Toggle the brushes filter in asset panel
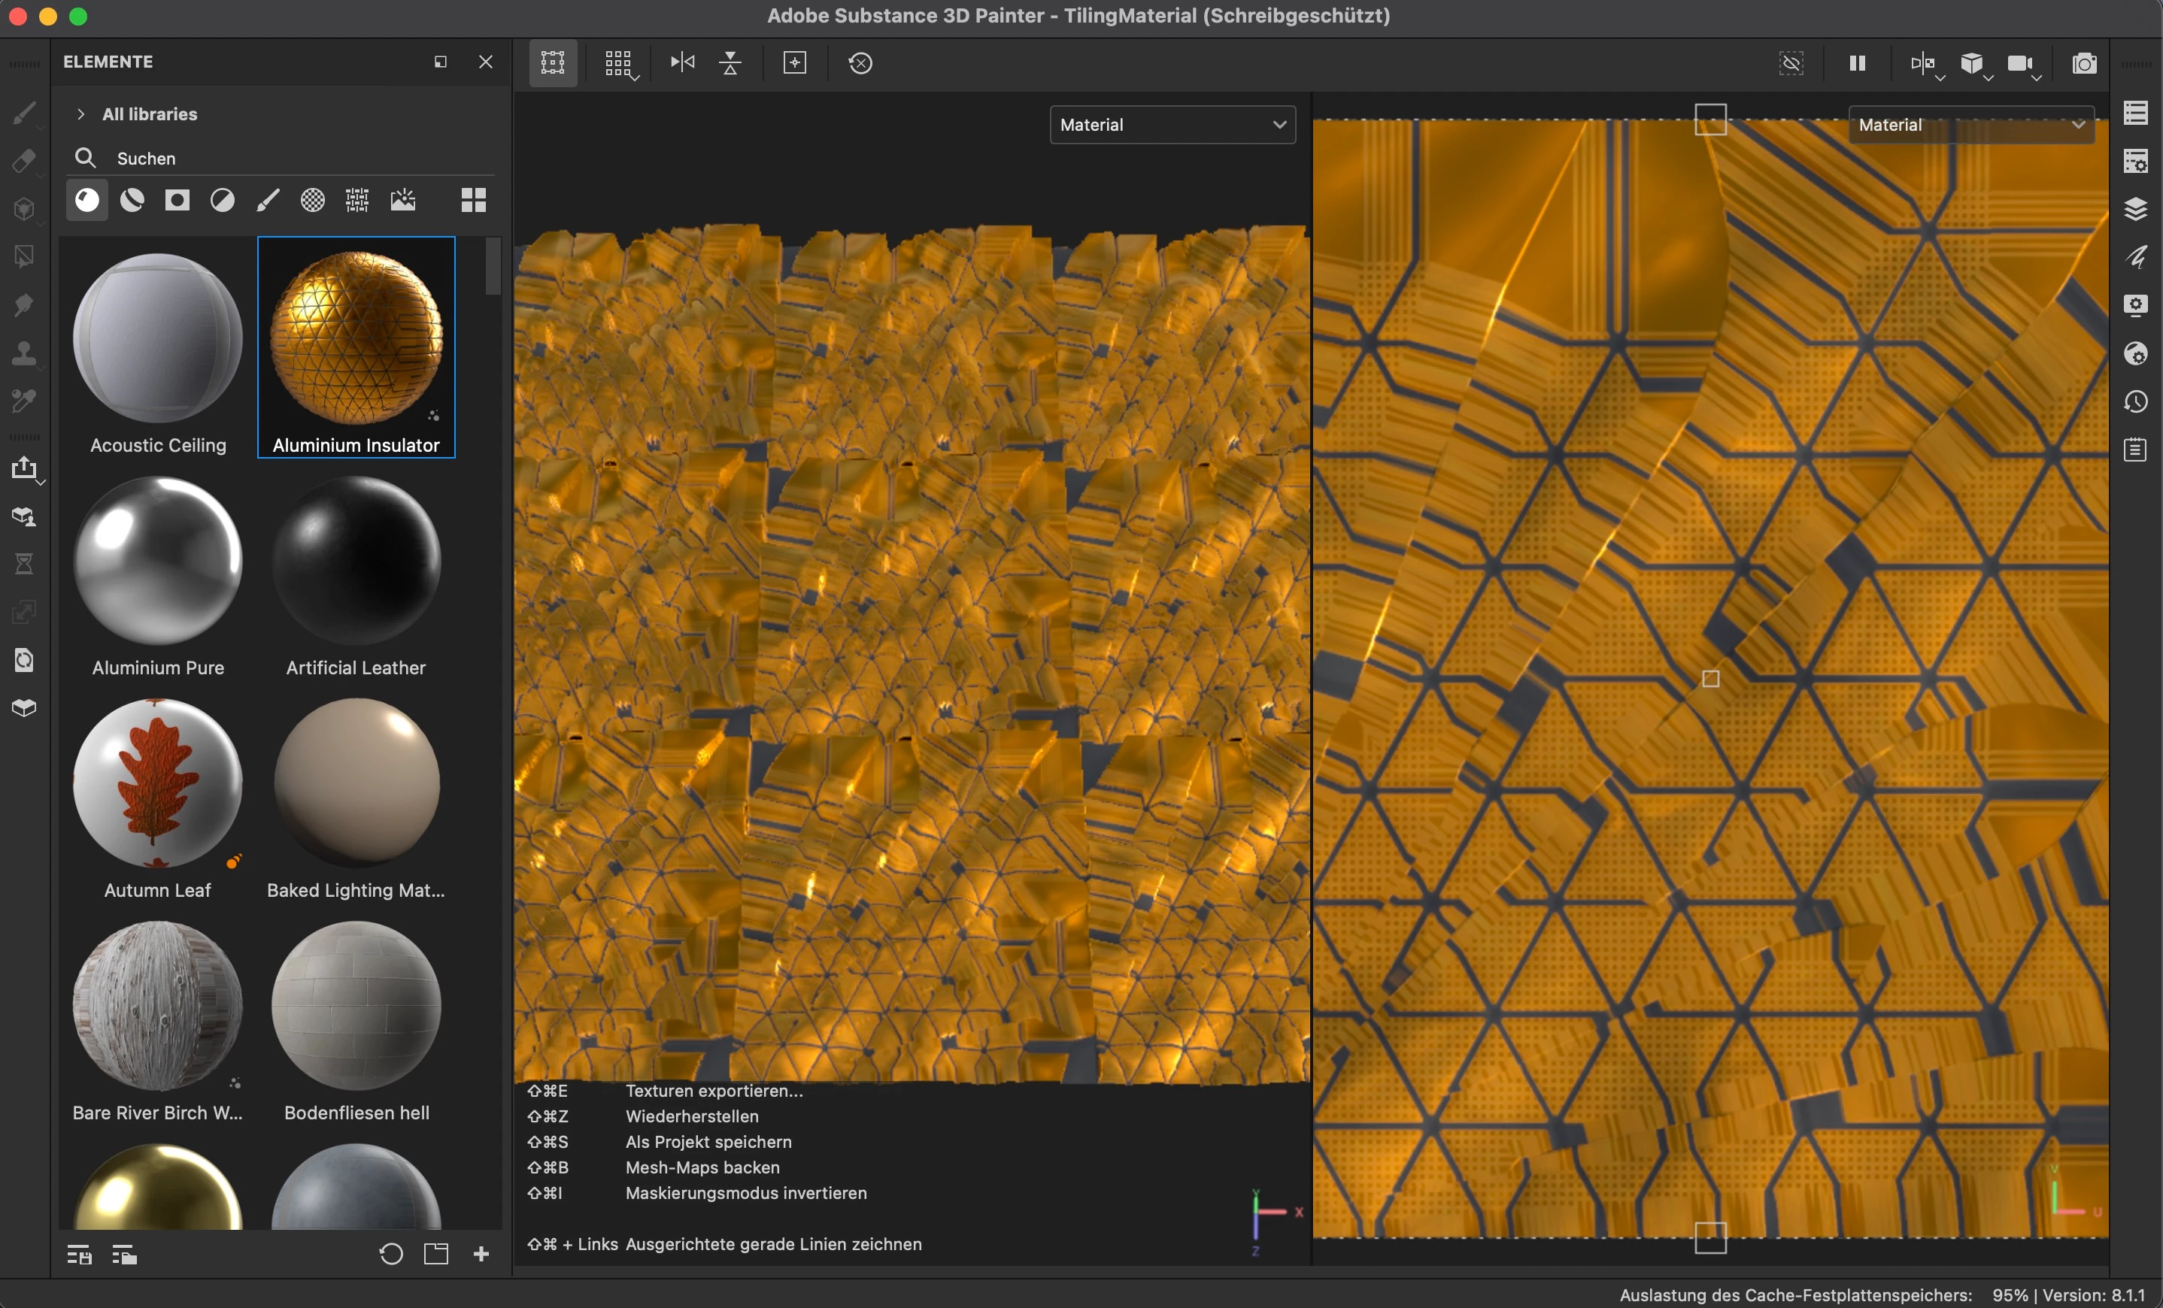Image resolution: width=2163 pixels, height=1308 pixels. [267, 201]
